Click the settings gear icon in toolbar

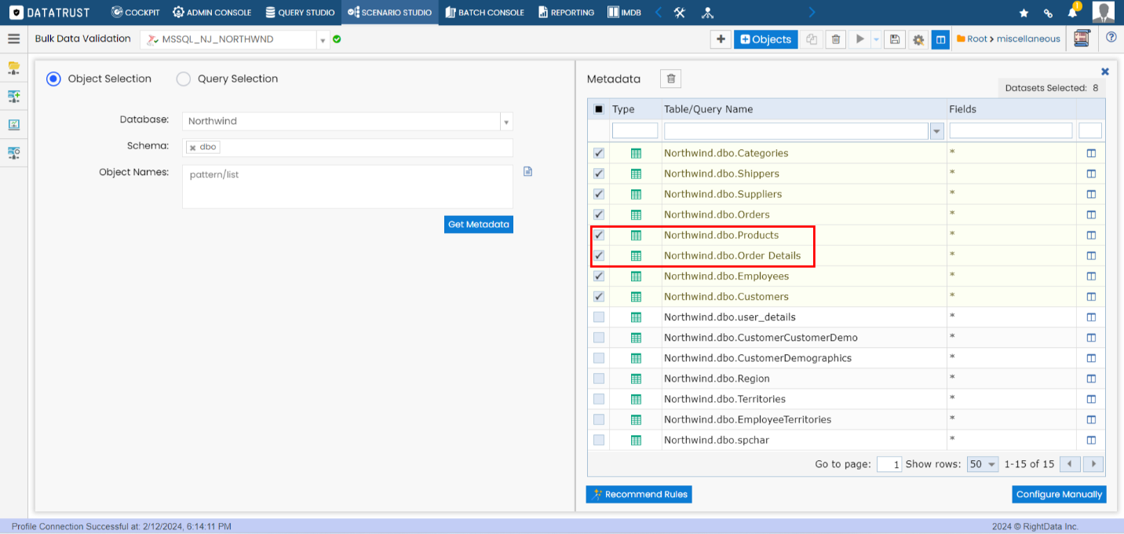(x=918, y=39)
